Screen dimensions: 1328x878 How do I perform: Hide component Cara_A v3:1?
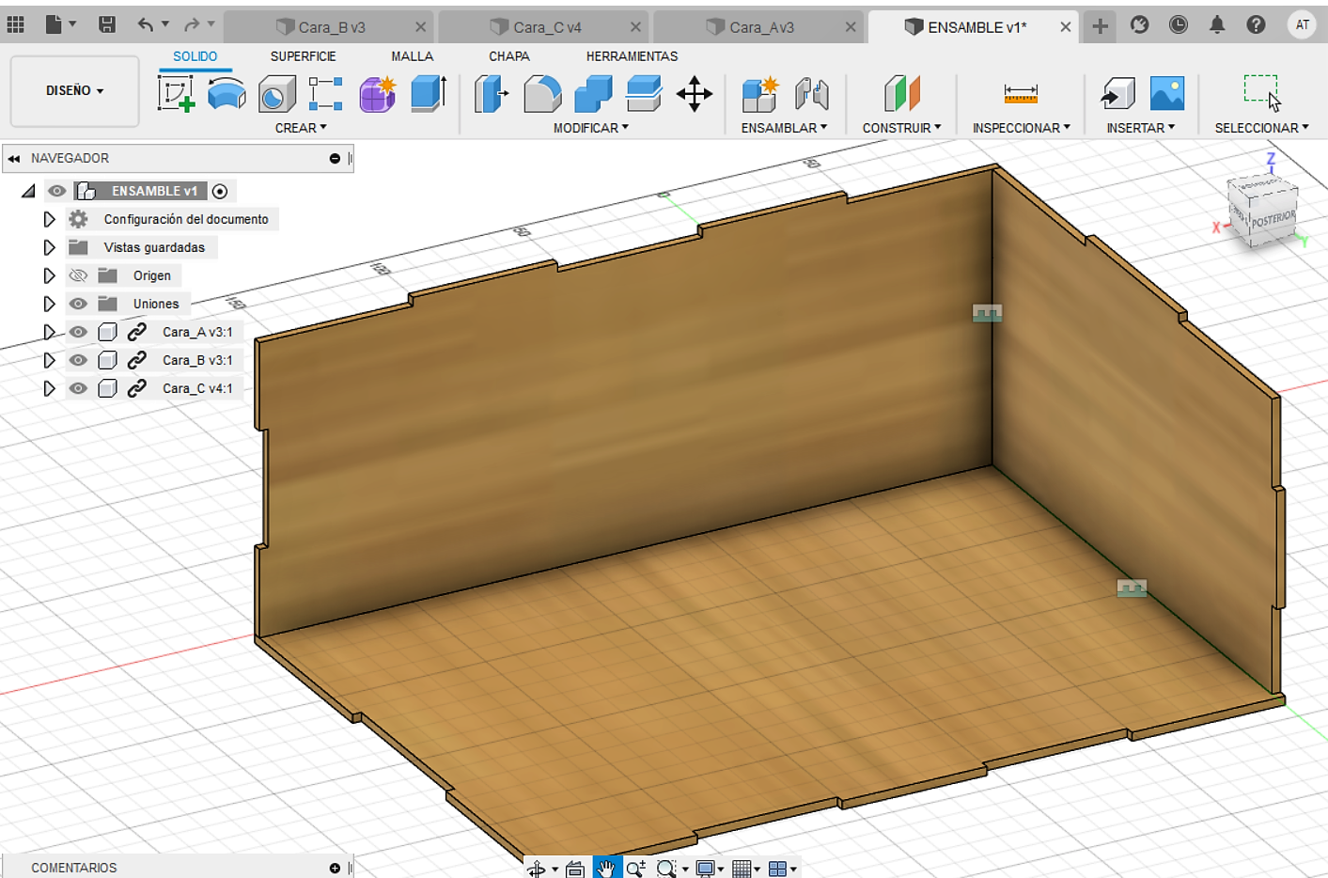pyautogui.click(x=78, y=332)
